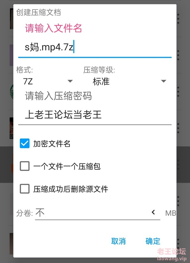The width and height of the screenshot is (190, 263).
Task: Tap the Starbucks logo thumbnail behind dialog
Action: [x=12, y=92]
